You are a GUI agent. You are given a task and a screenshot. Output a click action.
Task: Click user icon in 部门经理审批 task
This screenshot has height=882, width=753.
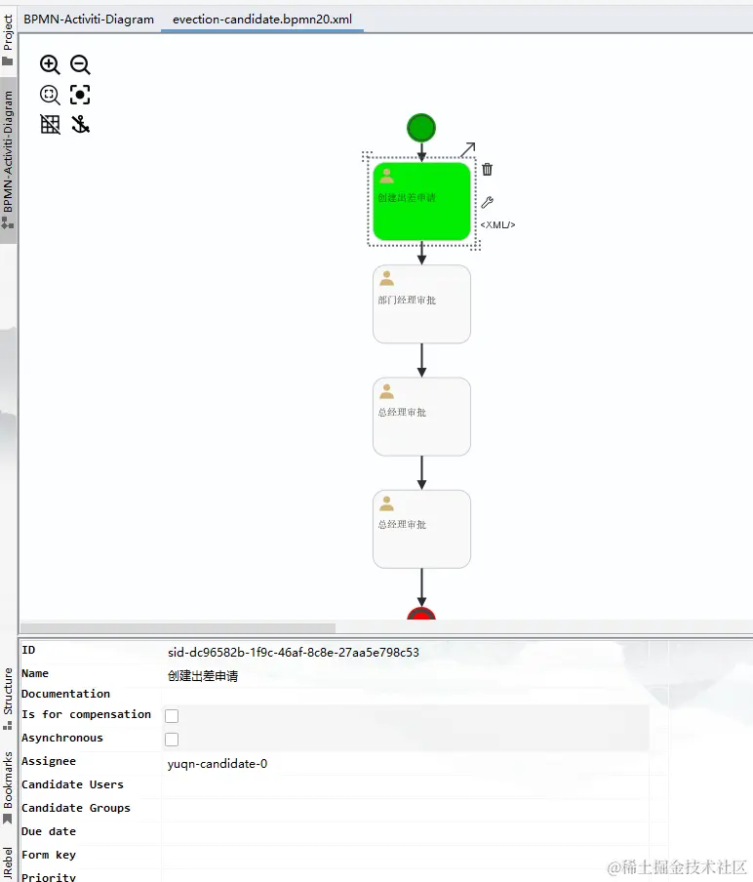coord(387,278)
